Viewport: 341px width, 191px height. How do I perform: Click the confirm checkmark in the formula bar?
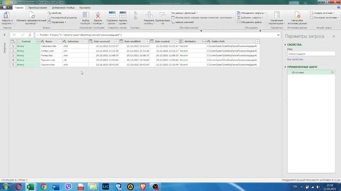pyautogui.click(x=22, y=35)
